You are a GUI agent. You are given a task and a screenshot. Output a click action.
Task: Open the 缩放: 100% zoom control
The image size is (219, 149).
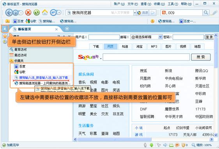[201, 145]
